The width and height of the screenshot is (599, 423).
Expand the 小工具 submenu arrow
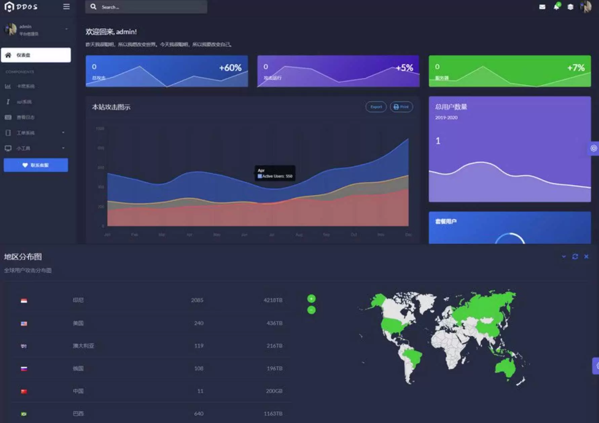pyautogui.click(x=63, y=148)
